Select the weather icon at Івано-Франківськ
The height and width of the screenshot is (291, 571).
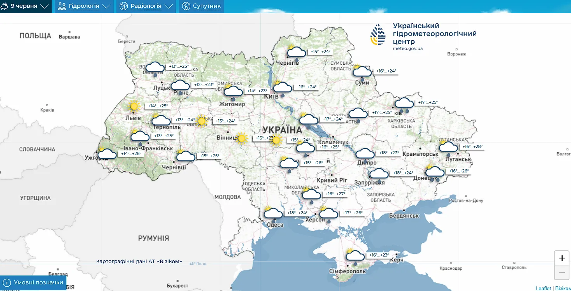[x=140, y=137]
